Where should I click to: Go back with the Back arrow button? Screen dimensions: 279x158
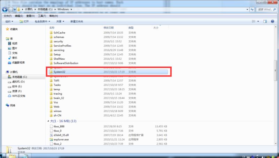pyautogui.click(x=5, y=9)
